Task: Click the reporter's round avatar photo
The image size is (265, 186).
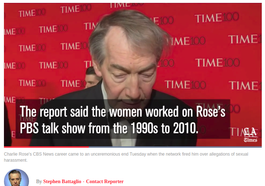Action: (16, 177)
